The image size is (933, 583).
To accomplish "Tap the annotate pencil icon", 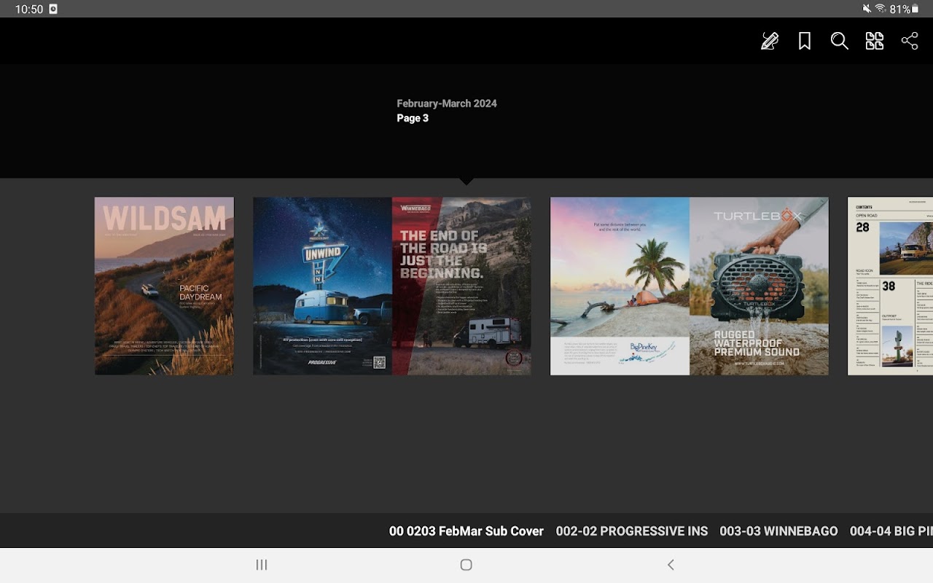I will 770,41.
